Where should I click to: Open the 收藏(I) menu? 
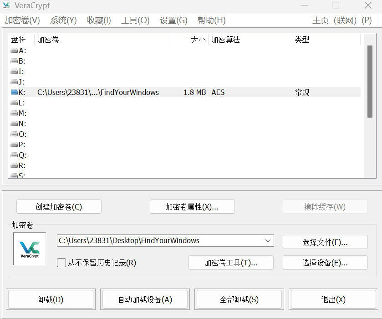coord(99,20)
